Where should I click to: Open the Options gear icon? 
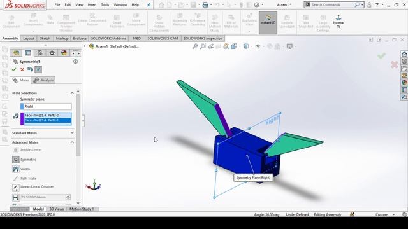256,4
